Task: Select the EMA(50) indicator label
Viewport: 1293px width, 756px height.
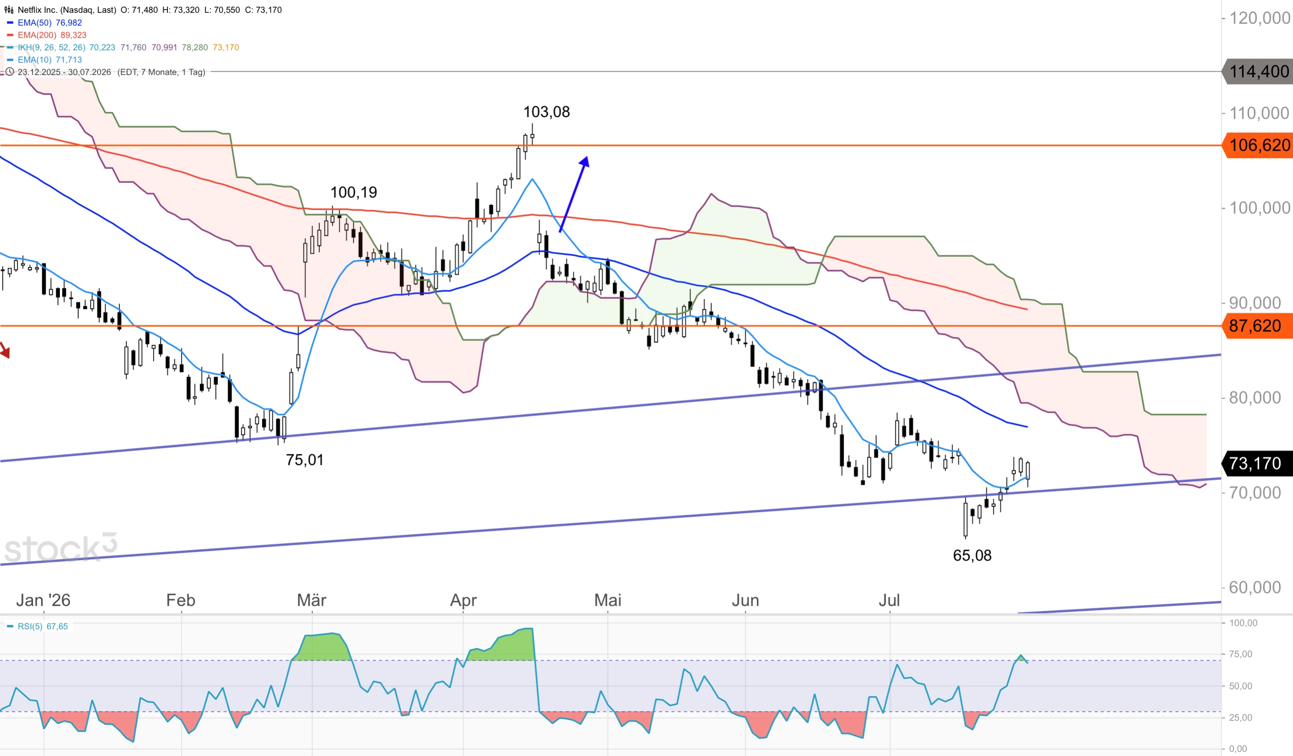Action: tap(34, 22)
